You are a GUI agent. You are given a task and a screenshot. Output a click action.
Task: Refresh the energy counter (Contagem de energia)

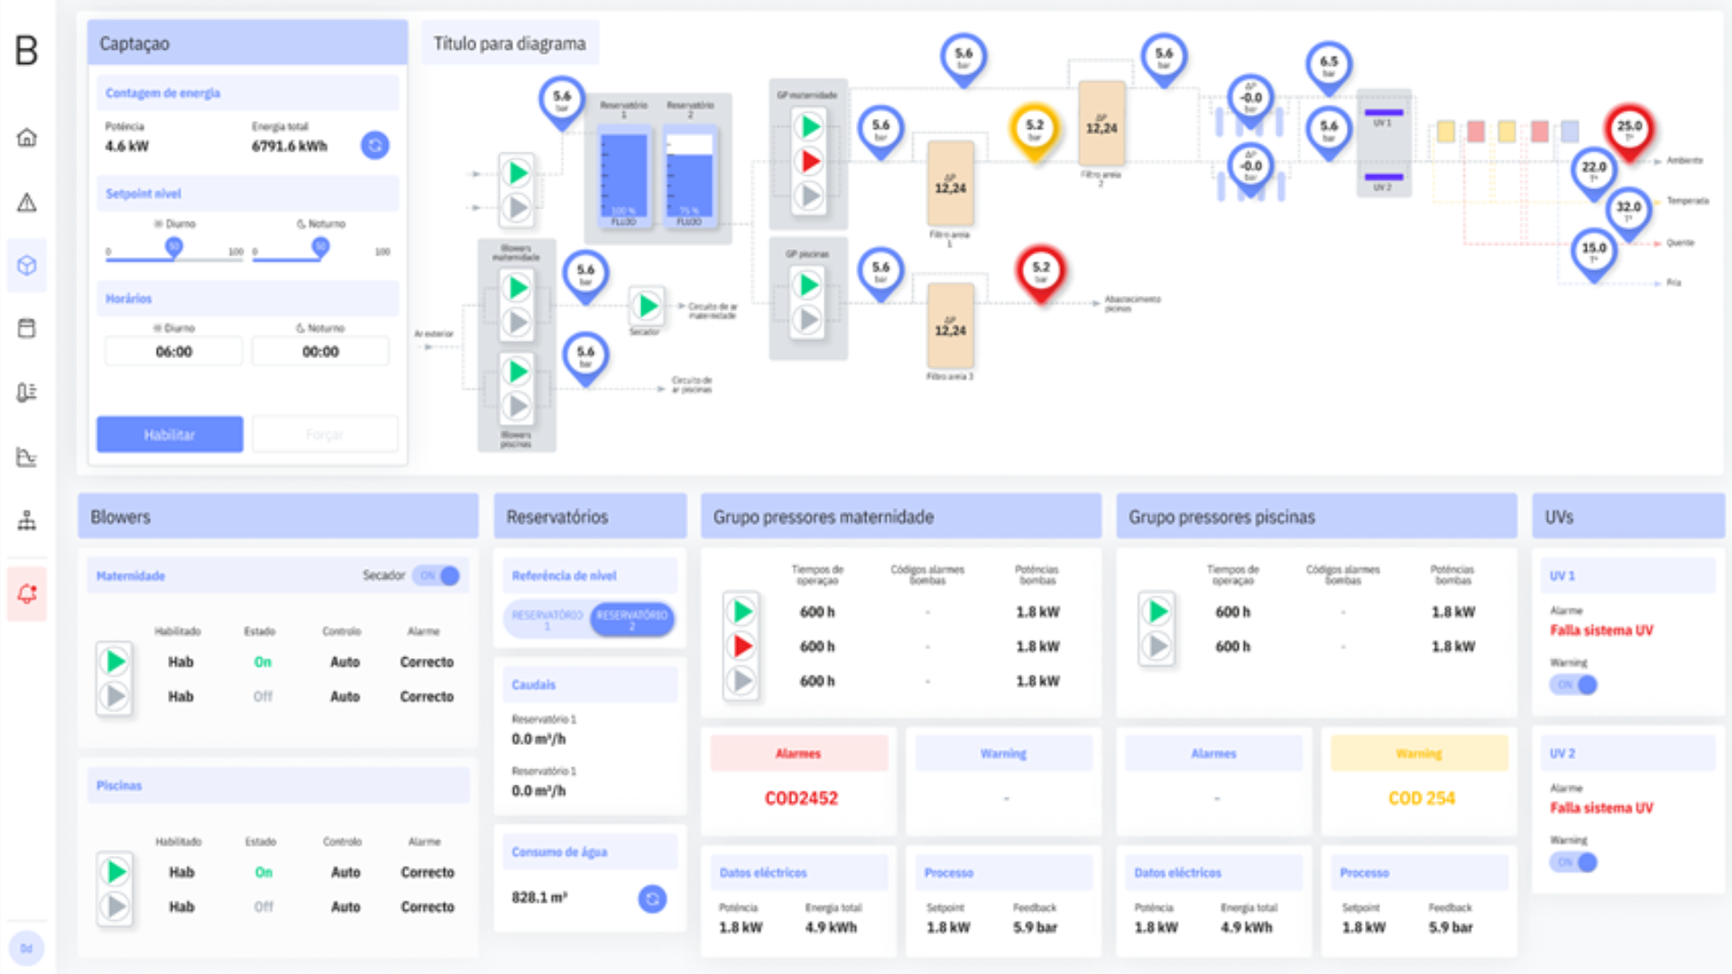(x=374, y=145)
